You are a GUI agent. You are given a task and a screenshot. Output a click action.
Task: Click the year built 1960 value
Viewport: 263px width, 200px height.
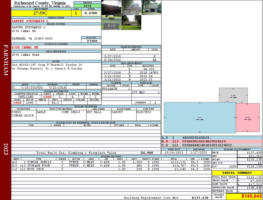click(17, 103)
